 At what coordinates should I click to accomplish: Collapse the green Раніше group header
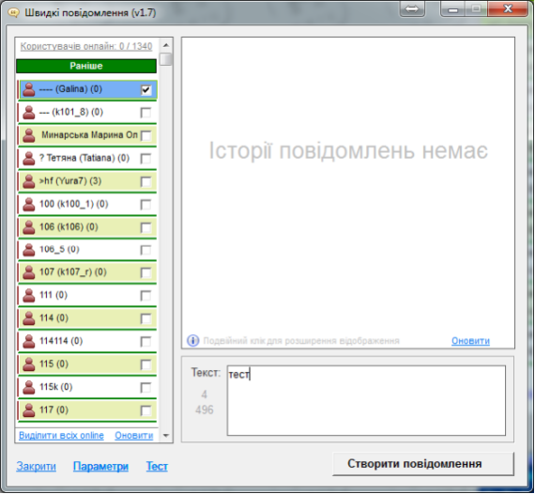[86, 66]
